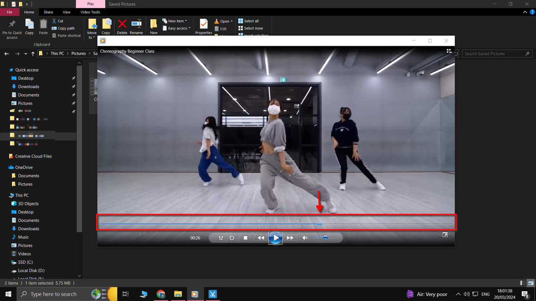Select Videos under This PC
The height and width of the screenshot is (301, 536).
[x=24, y=254]
